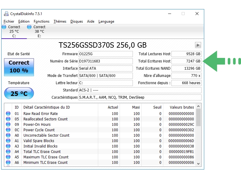241x181 pixels.
Task: Open the Thèmes menu
Action: point(60,21)
